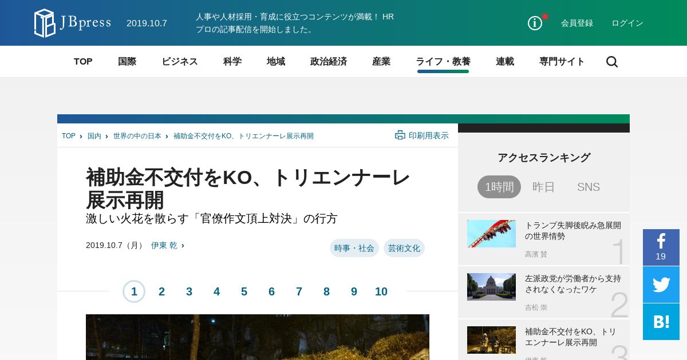
Task: Go to article page 3
Action: (189, 291)
